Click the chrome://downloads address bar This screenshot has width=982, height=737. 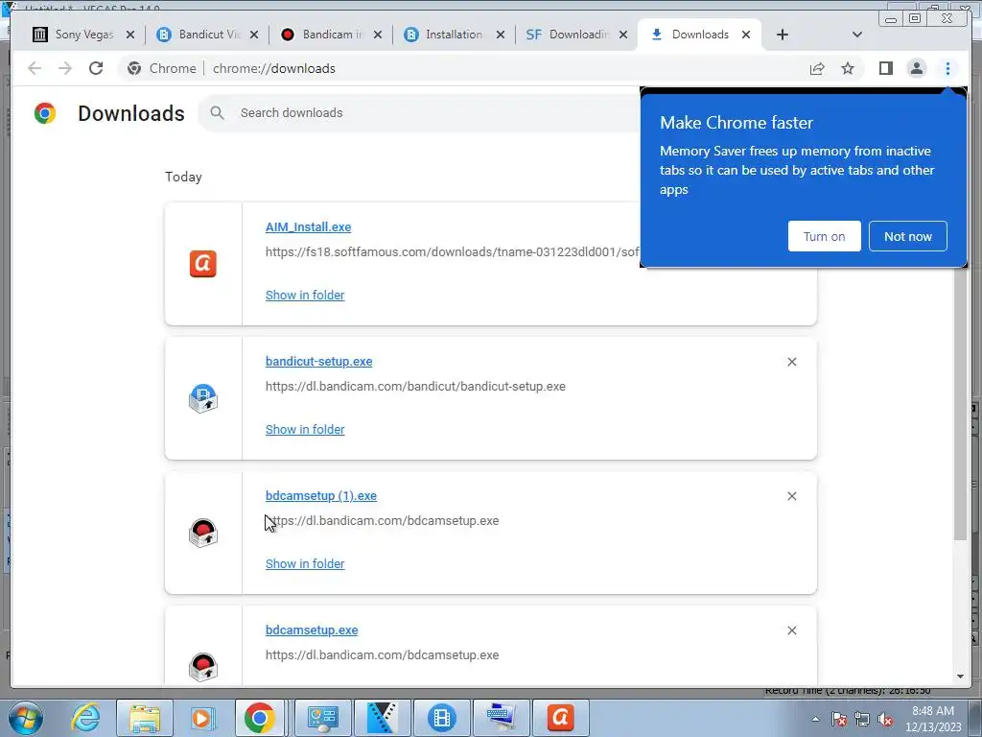(x=460, y=68)
